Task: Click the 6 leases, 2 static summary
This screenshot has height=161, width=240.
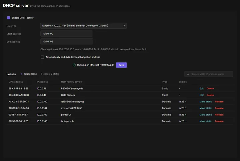Action: coord(50,74)
